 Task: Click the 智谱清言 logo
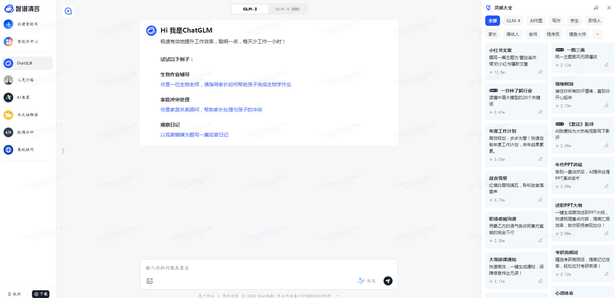[x=22, y=9]
